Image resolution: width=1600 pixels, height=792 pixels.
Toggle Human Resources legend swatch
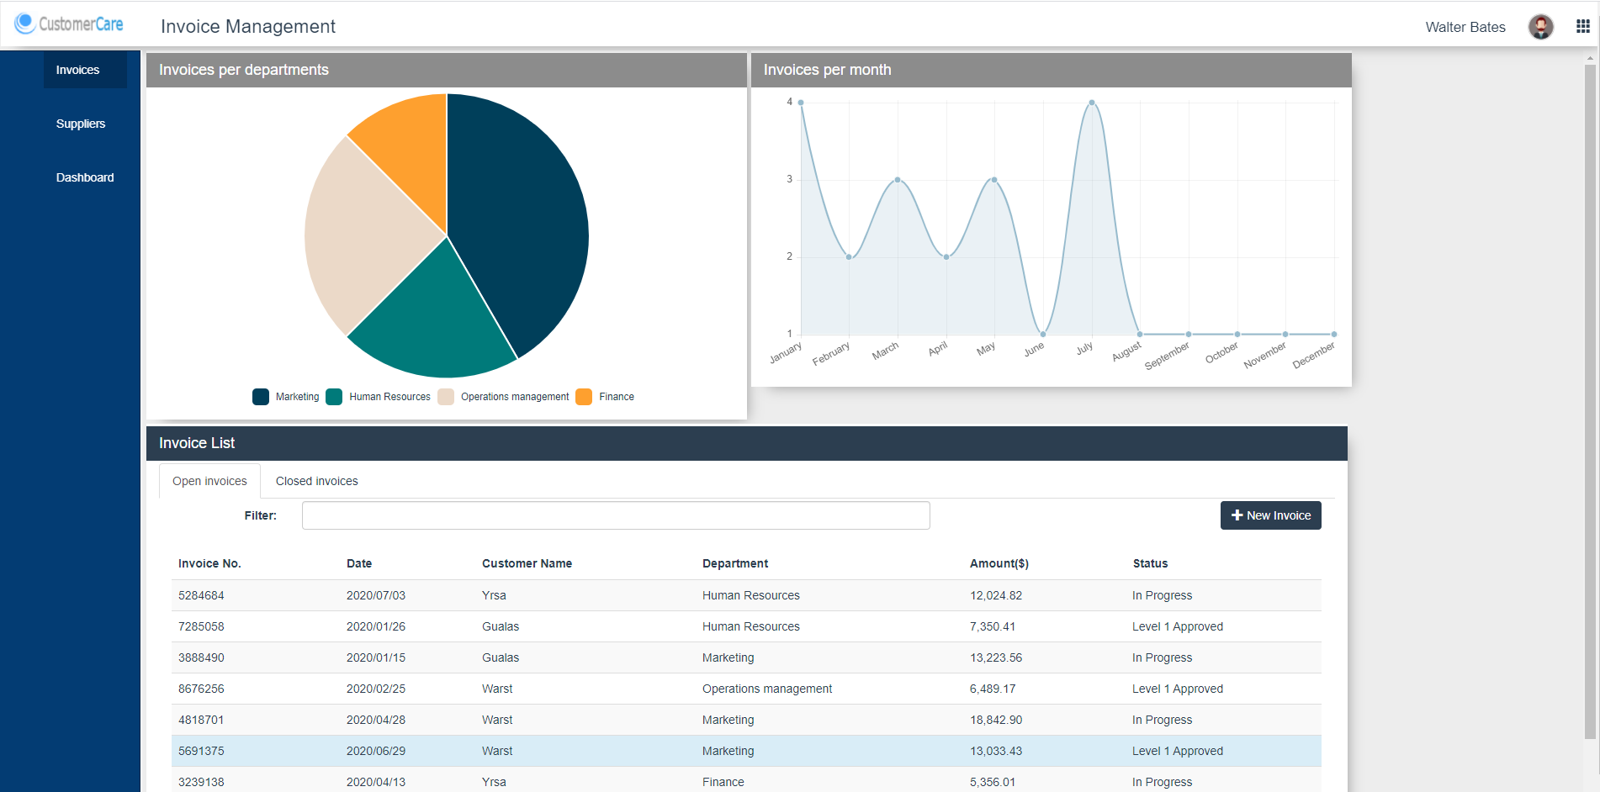coord(334,397)
